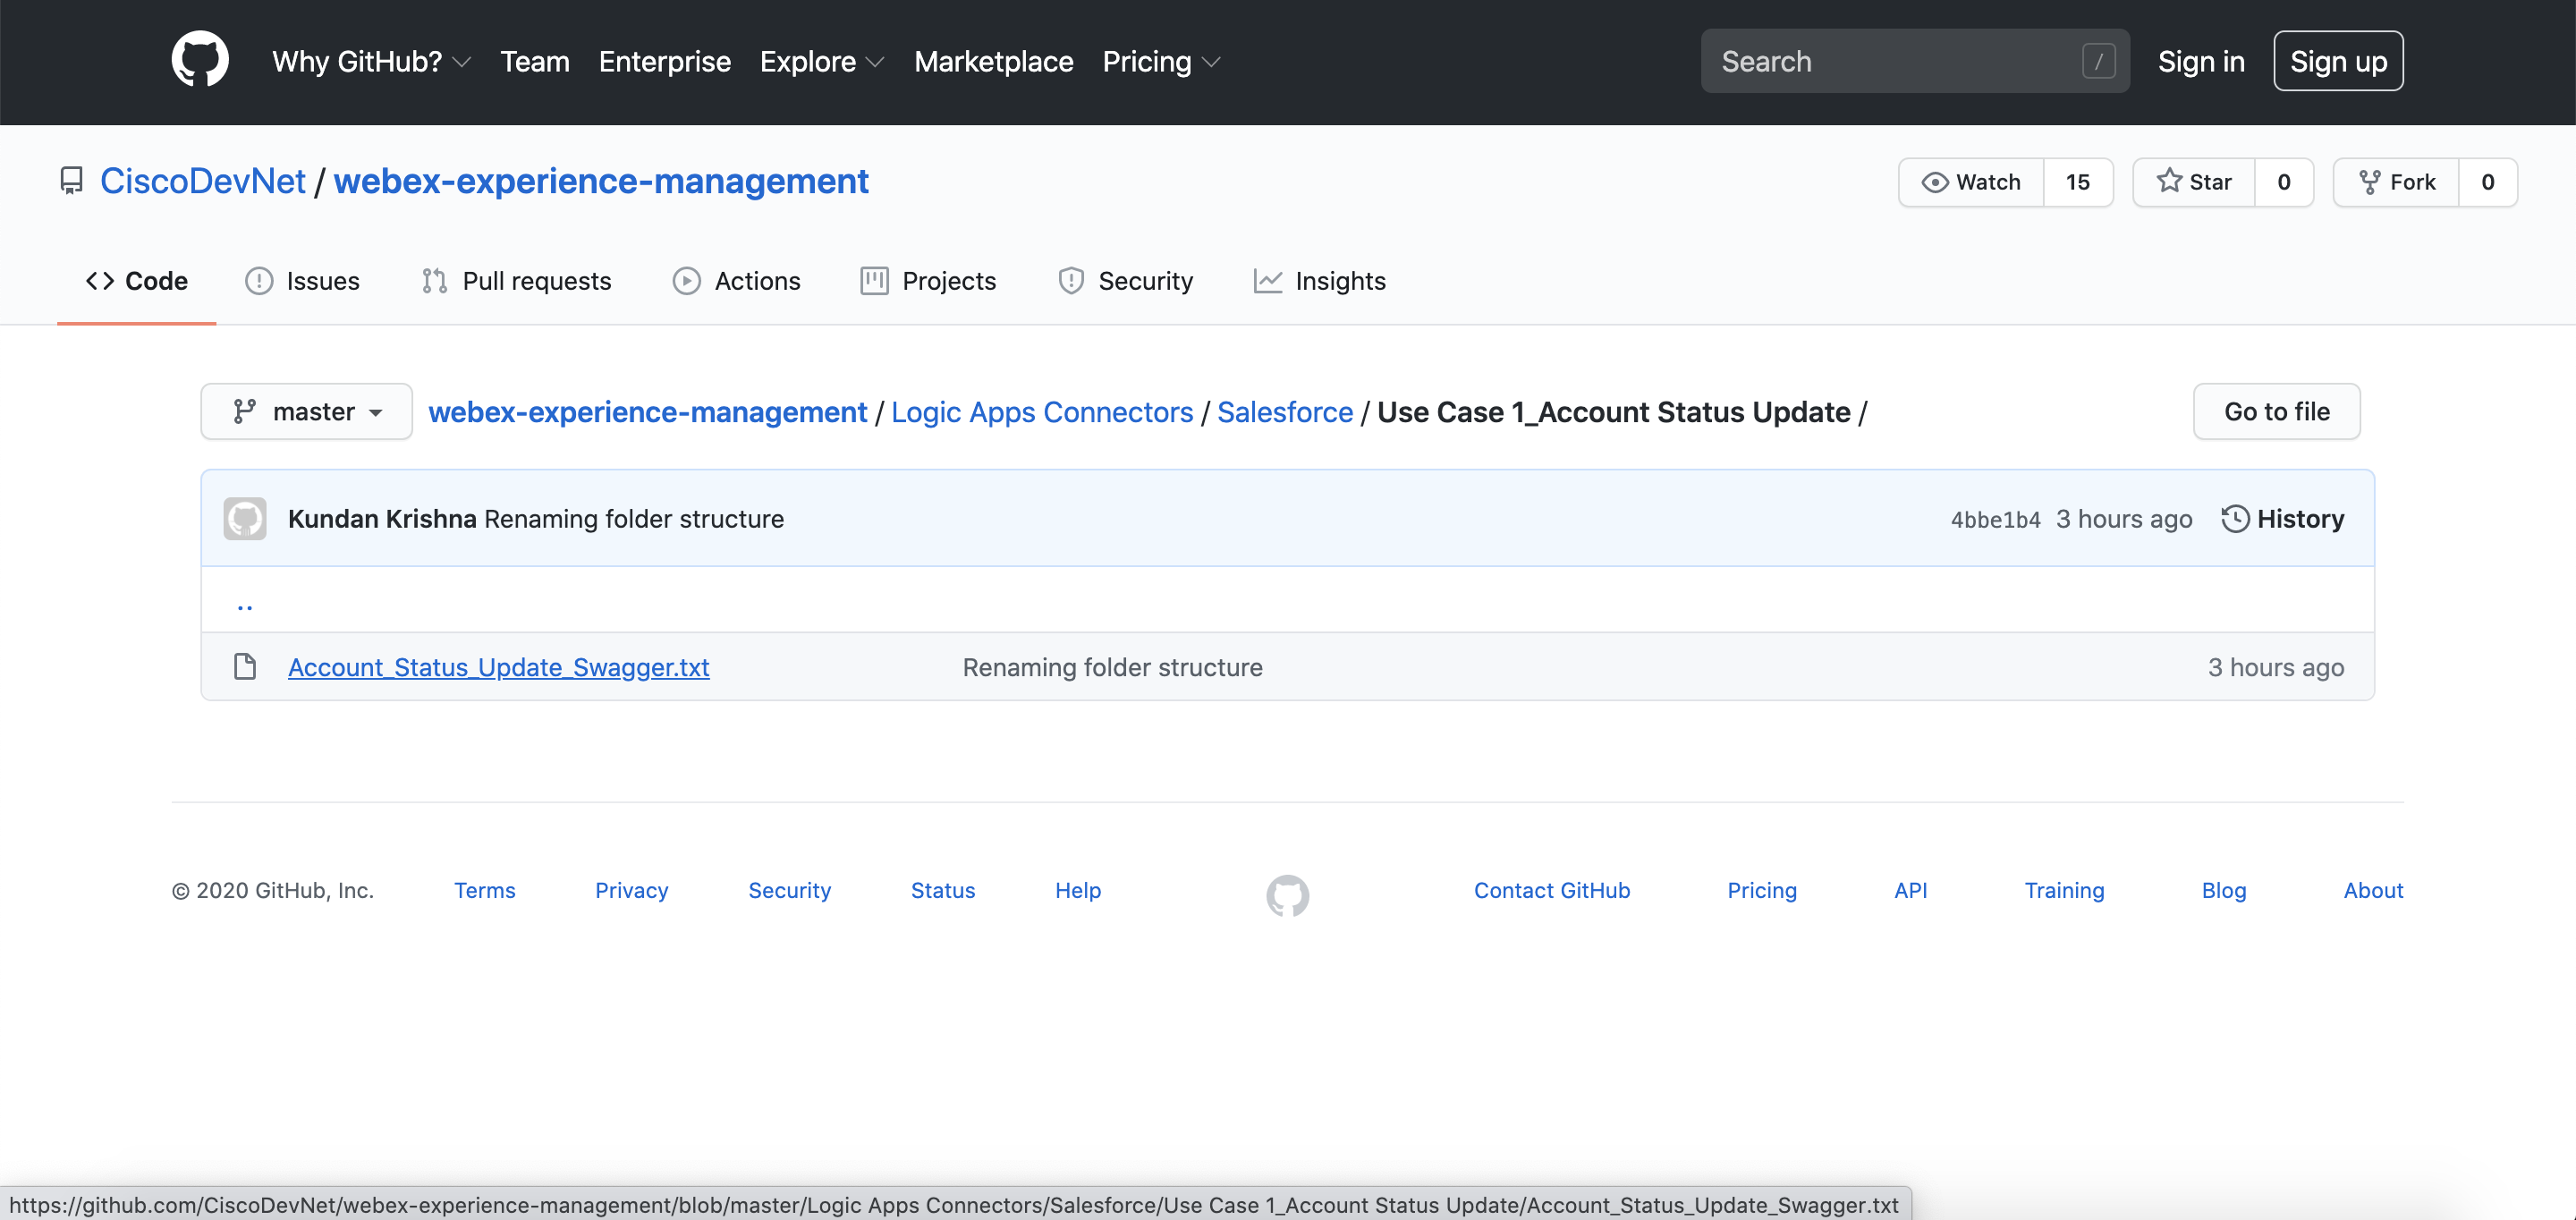Switch to the Pull requests tab
Image resolution: width=2576 pixels, height=1220 pixels.
point(516,281)
